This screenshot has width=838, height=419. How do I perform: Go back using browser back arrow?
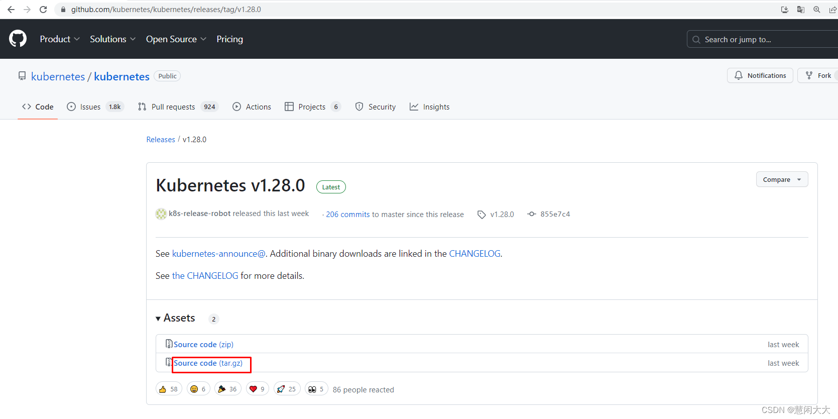click(11, 10)
